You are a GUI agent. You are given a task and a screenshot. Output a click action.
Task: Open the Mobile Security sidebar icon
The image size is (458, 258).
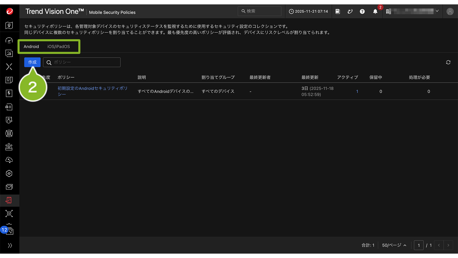pyautogui.click(x=9, y=200)
